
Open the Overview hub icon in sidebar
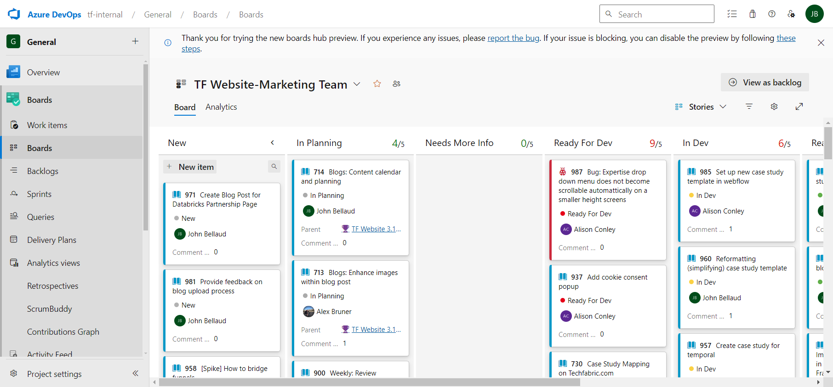[13, 72]
